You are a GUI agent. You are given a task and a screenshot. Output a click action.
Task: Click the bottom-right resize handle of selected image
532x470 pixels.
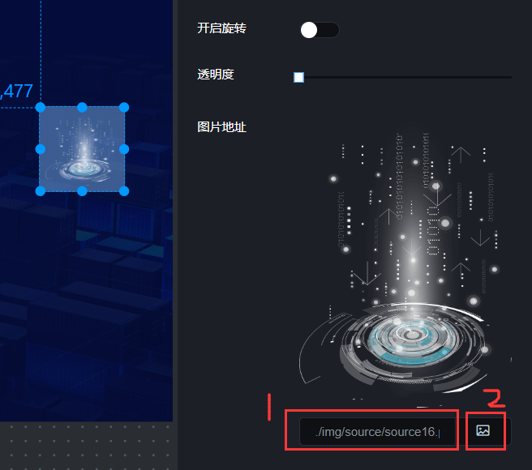tap(124, 191)
